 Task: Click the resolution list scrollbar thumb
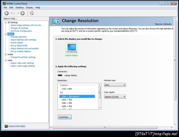pyautogui.click(x=99, y=93)
